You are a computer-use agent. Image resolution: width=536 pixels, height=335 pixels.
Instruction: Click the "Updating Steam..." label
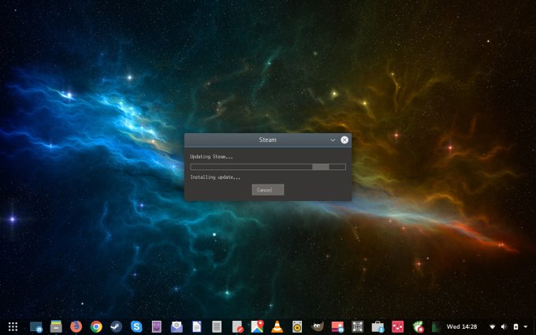[211, 157]
